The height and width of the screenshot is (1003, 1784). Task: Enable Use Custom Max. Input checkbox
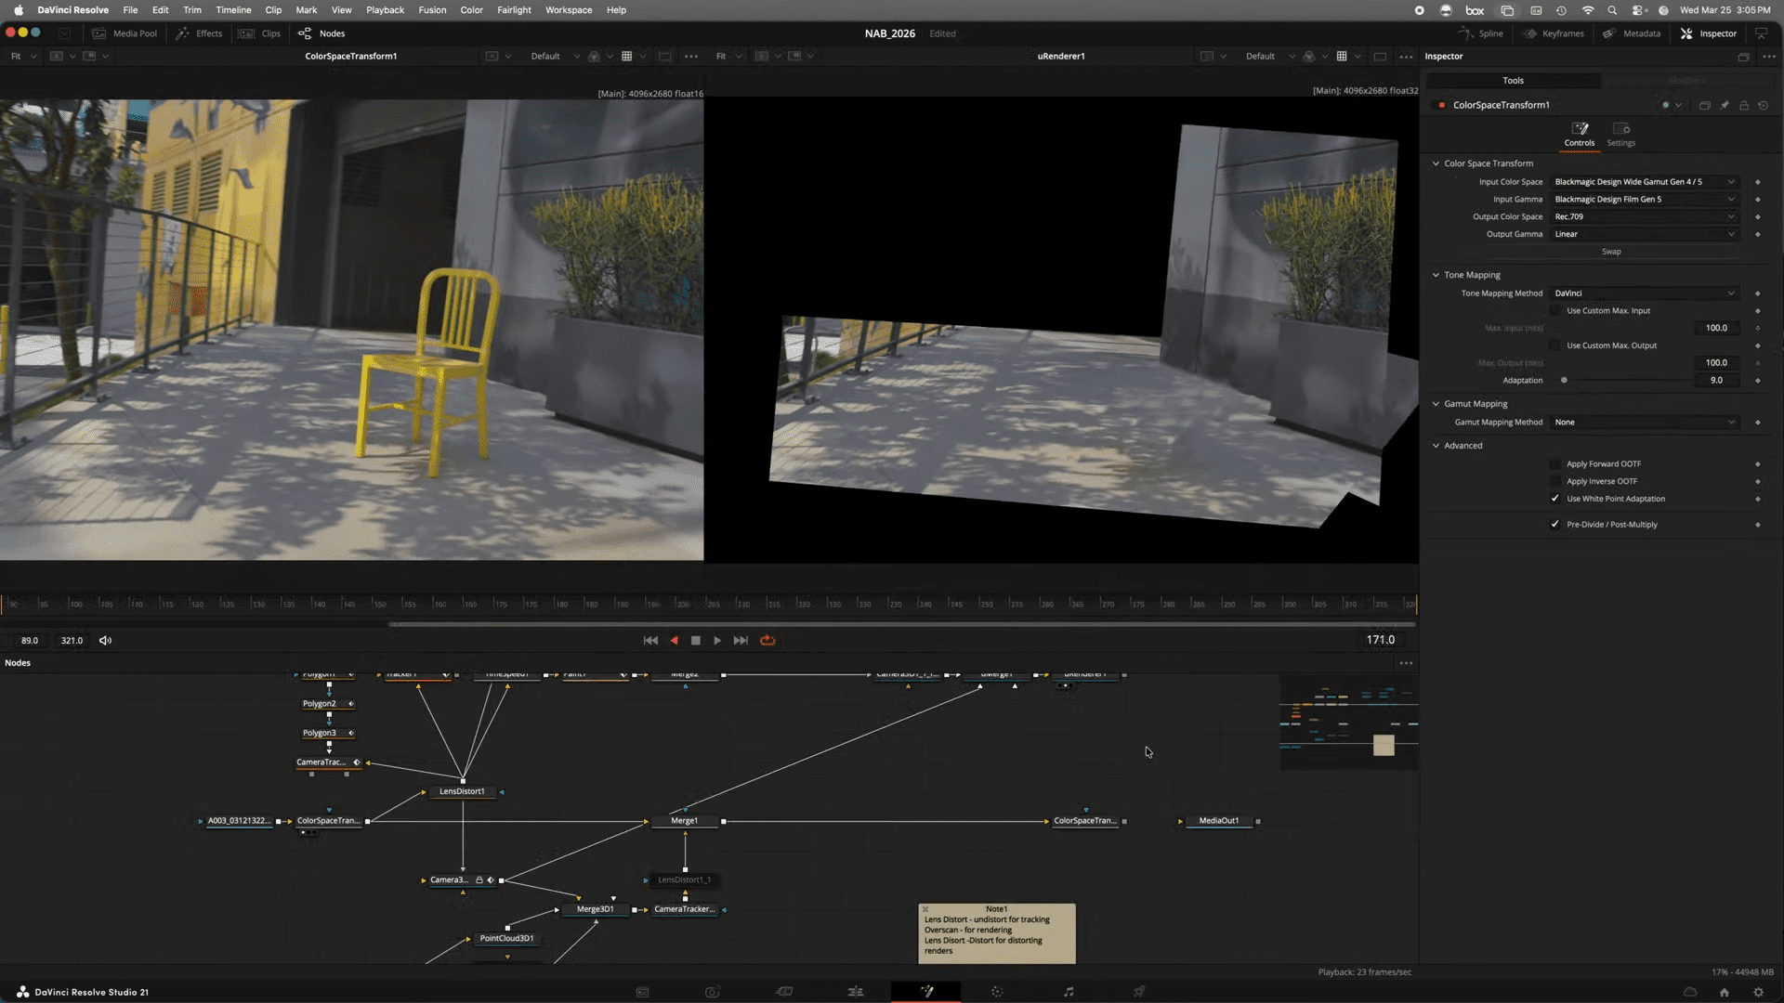click(1555, 311)
